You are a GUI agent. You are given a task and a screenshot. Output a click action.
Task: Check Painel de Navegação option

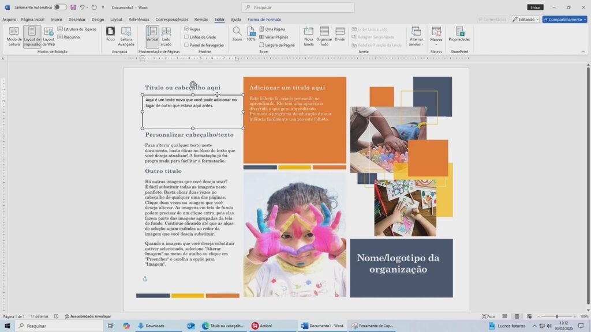(186, 45)
